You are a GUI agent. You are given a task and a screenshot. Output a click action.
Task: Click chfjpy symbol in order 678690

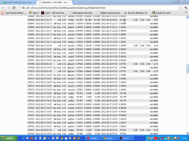(71, 20)
